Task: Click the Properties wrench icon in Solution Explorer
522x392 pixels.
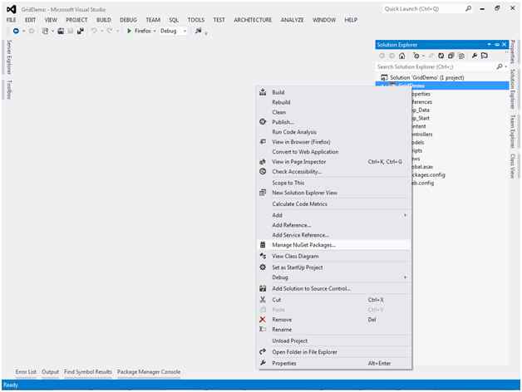Action: point(475,56)
